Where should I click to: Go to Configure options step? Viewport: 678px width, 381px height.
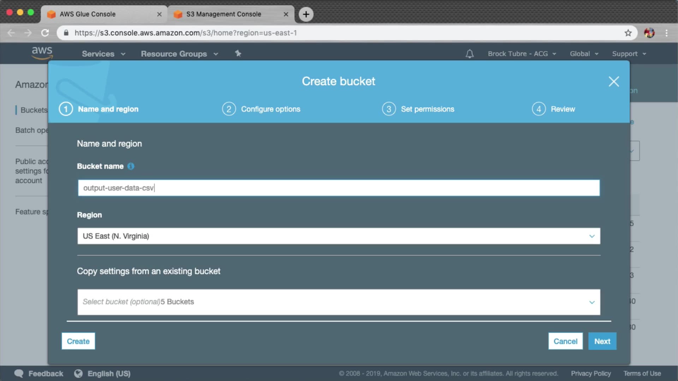coord(270,109)
